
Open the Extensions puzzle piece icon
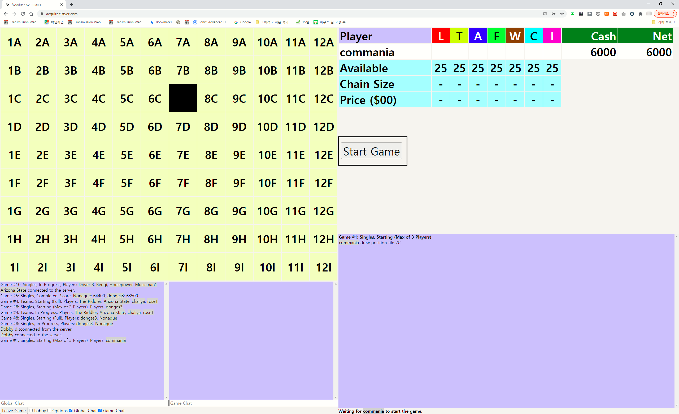(x=641, y=14)
